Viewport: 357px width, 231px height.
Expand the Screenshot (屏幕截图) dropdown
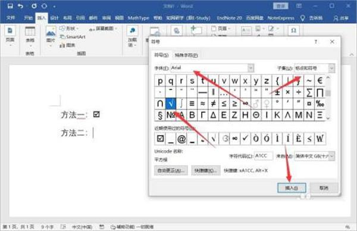[116, 29]
